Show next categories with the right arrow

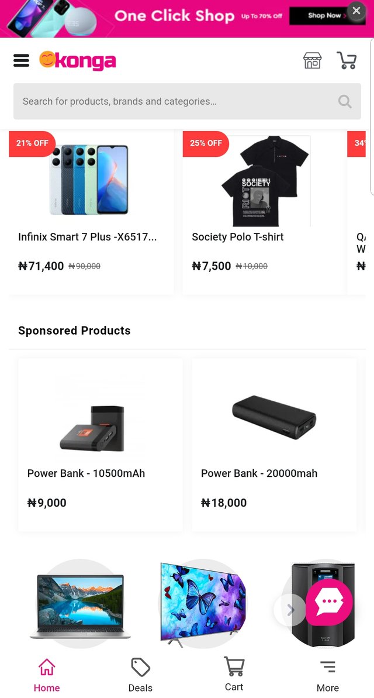click(x=290, y=610)
